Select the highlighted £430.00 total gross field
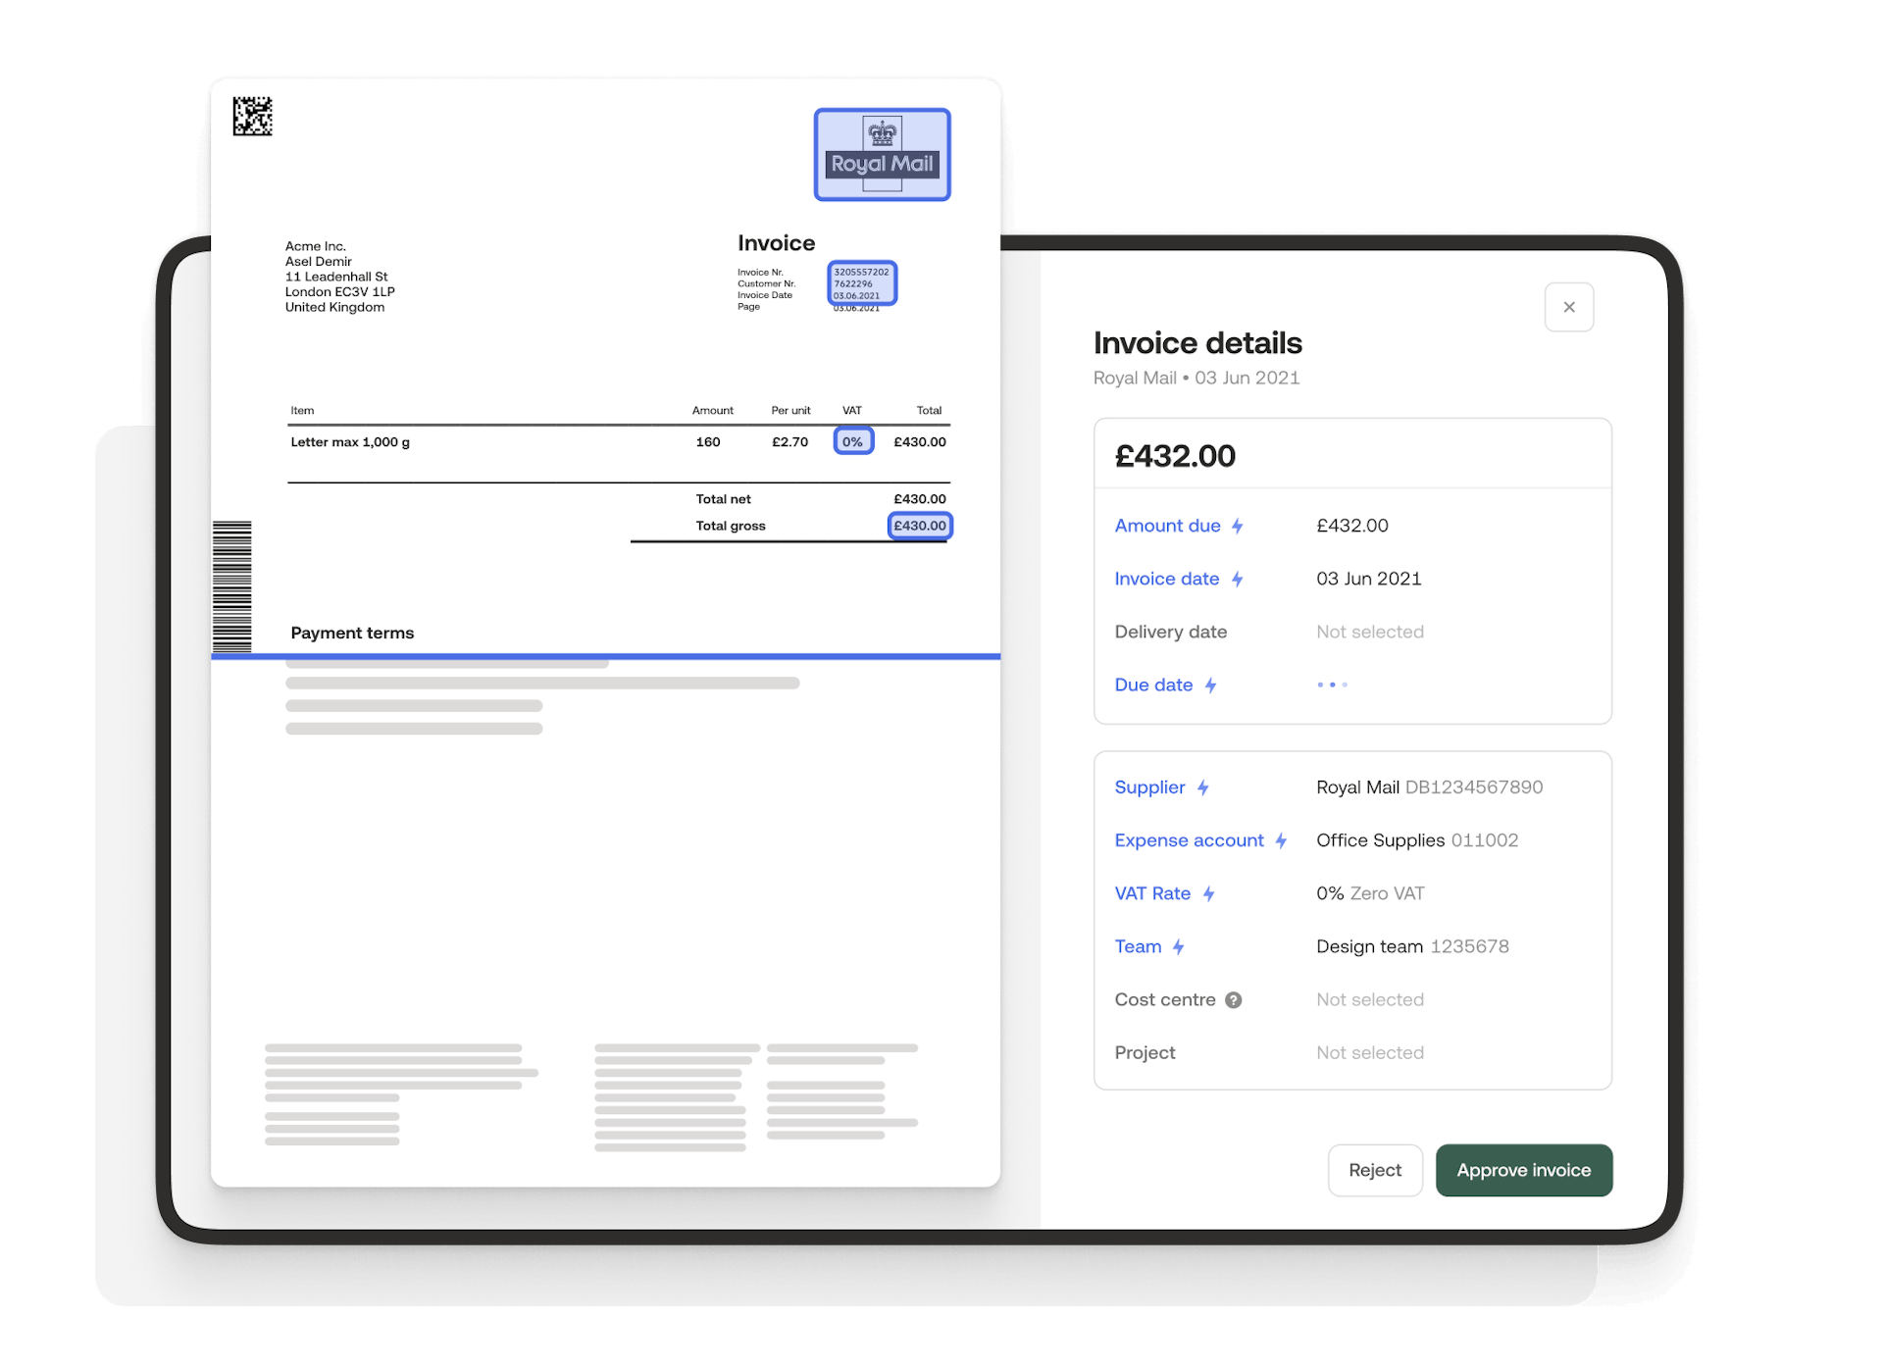The height and width of the screenshot is (1369, 1883). point(919,526)
